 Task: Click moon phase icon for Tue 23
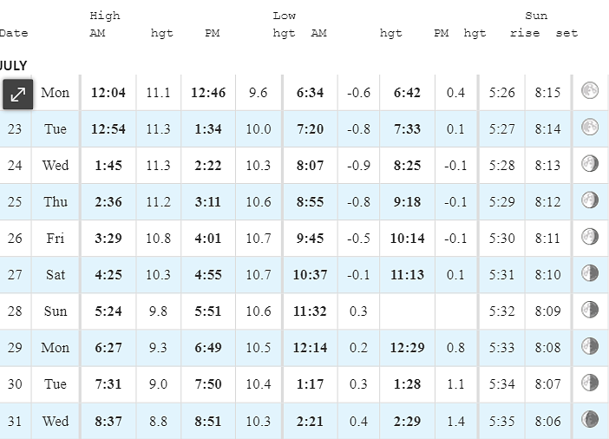point(590,127)
